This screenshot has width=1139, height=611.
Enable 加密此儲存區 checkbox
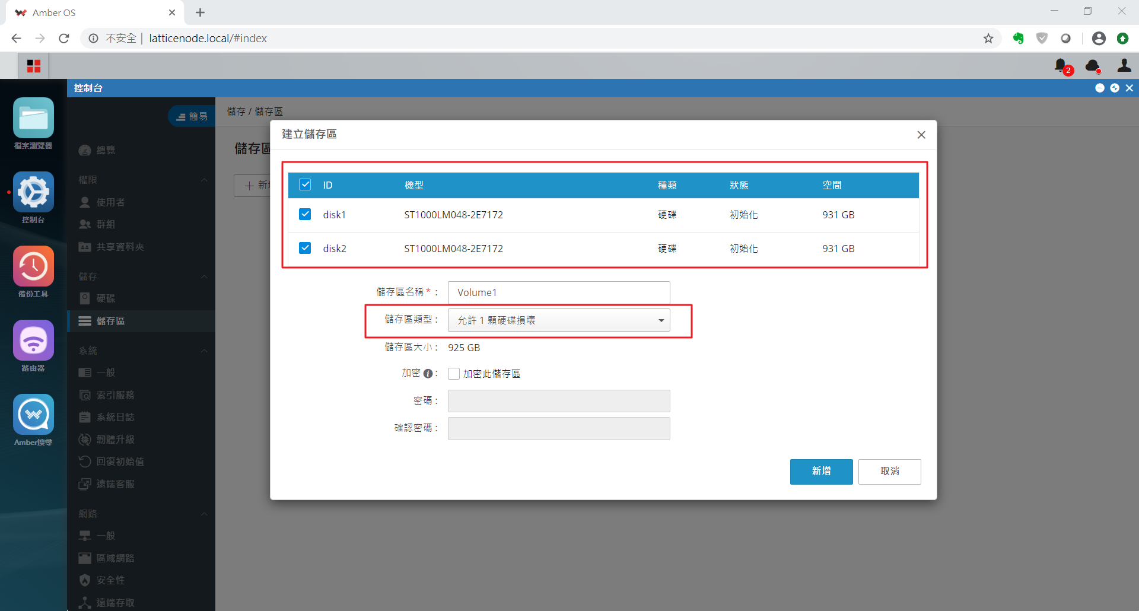coord(454,374)
